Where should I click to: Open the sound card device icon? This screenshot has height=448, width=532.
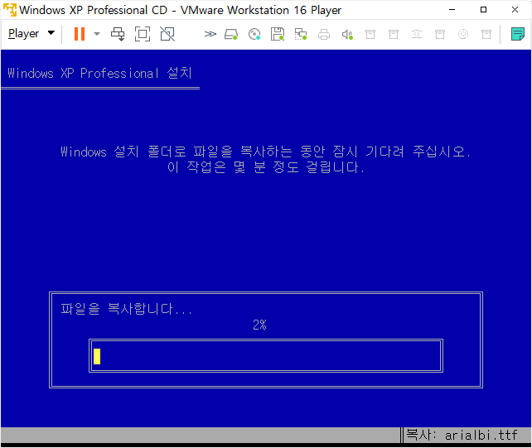[x=347, y=34]
